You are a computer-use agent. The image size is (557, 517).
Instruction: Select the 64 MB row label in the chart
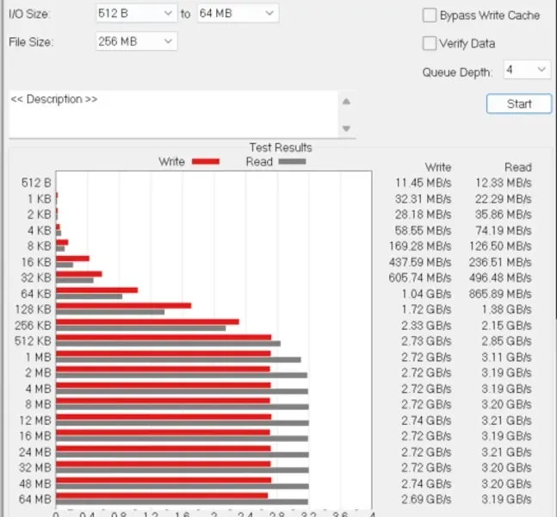[35, 499]
